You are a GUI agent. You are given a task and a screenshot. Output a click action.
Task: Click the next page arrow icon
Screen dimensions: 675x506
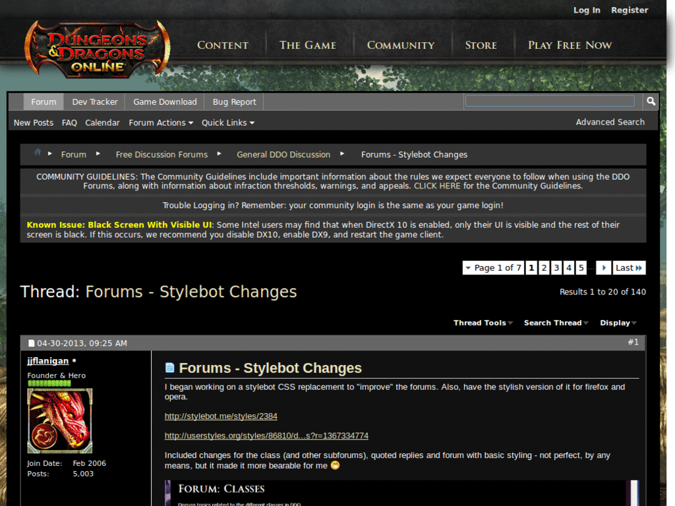coord(604,267)
